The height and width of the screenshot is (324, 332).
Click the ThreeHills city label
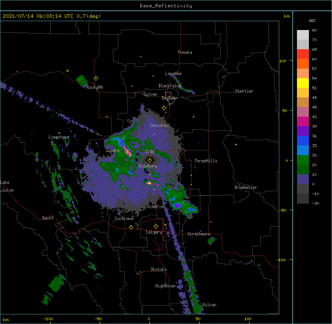pos(206,161)
